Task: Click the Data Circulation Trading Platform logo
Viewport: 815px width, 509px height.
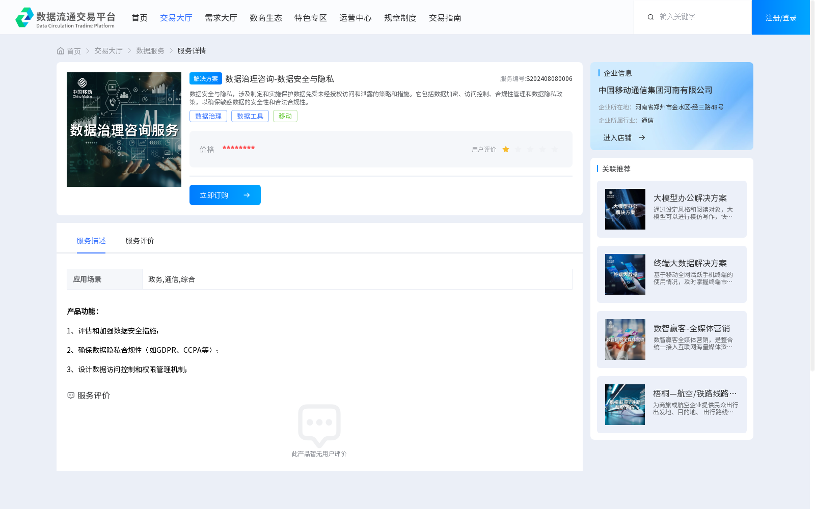Action: 65,18
